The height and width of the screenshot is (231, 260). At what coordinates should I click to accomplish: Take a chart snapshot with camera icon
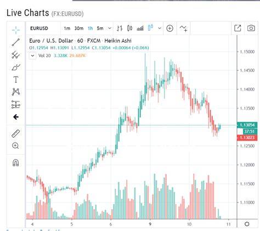(x=251, y=28)
